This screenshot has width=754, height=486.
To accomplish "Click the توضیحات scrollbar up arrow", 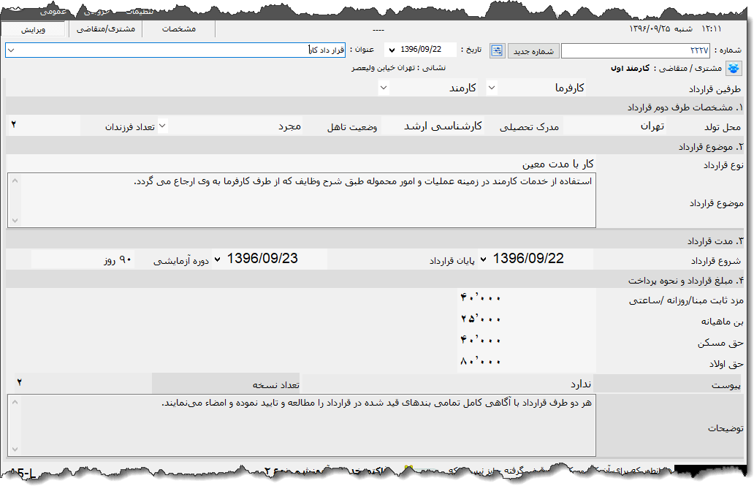I will [x=14, y=401].
